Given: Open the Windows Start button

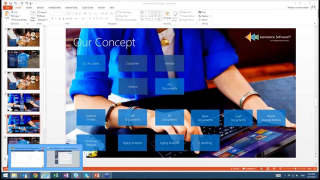Looking at the screenshot, I should [5, 175].
